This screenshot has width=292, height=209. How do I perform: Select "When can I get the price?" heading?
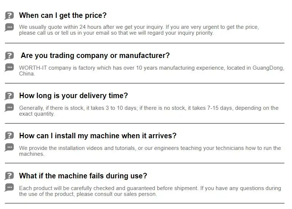coord(62,15)
